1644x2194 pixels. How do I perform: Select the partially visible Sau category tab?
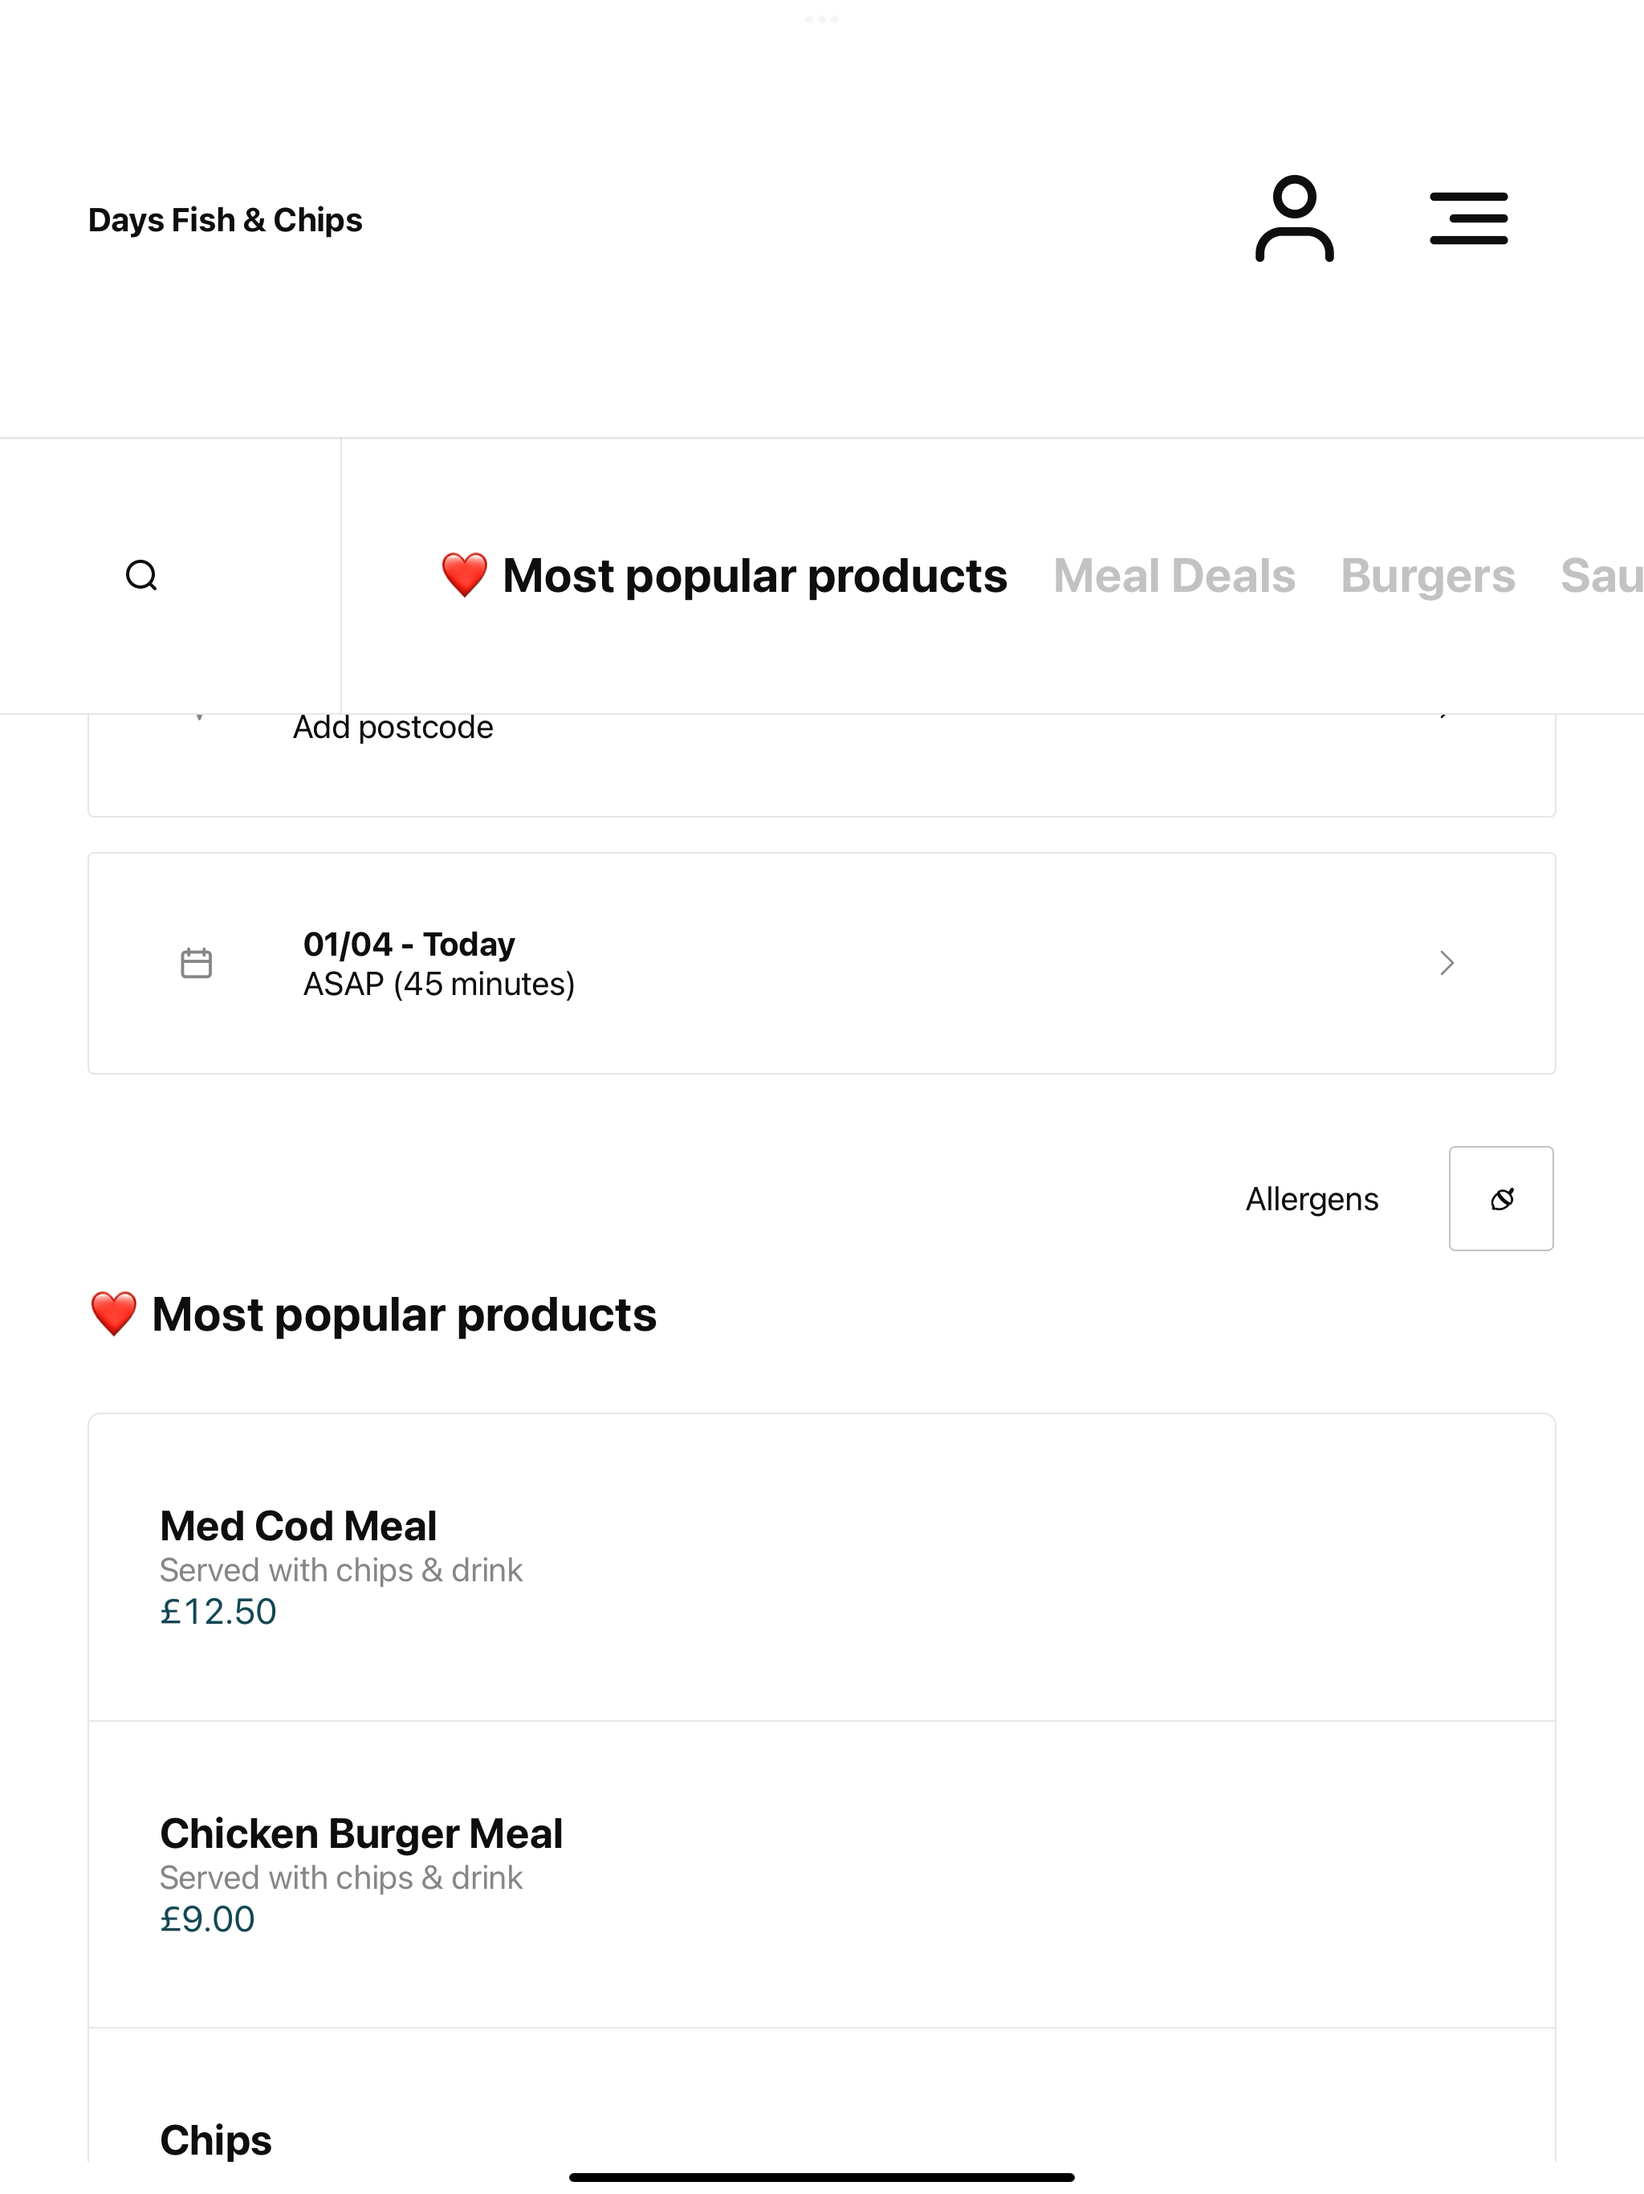click(1601, 575)
